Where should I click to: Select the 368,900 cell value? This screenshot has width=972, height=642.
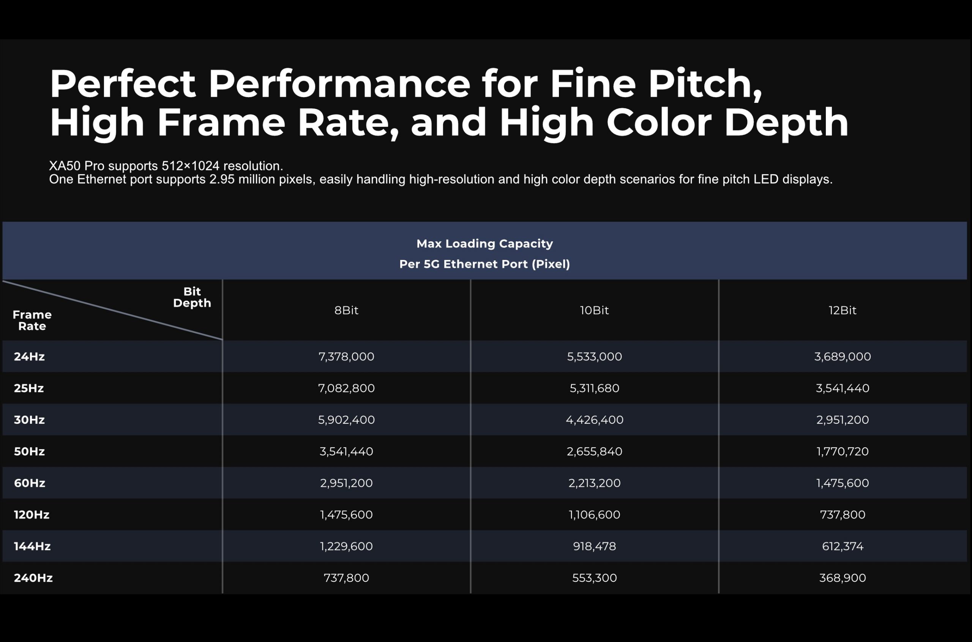coord(843,578)
